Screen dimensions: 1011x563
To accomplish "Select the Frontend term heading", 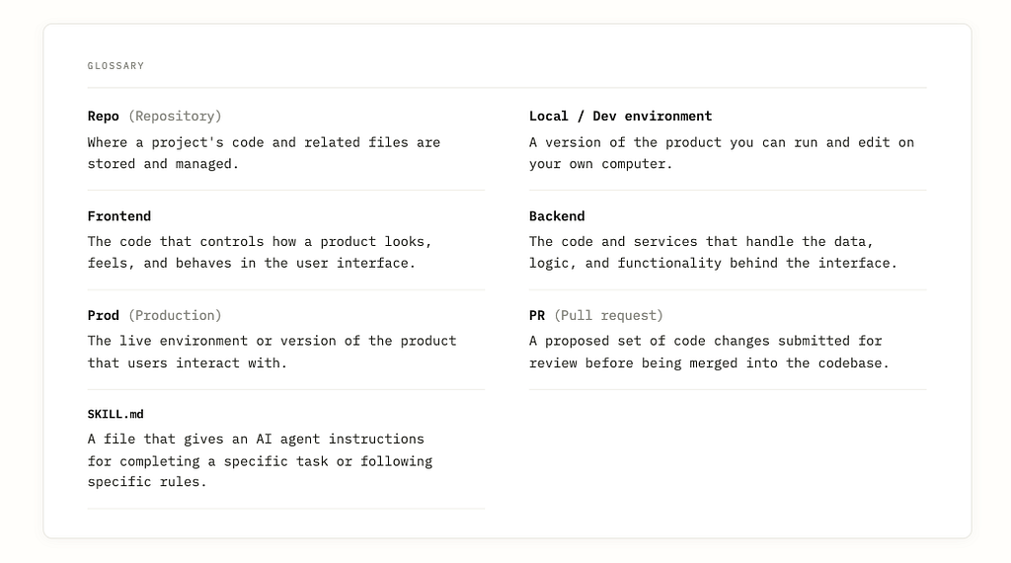I will click(119, 216).
